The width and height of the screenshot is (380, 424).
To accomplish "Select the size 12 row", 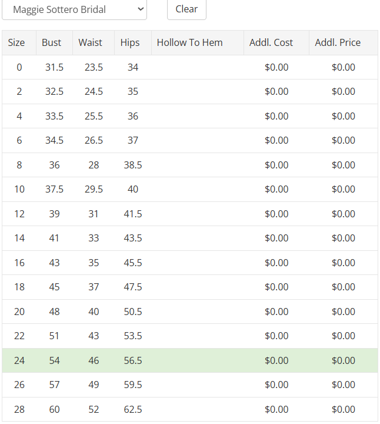I will click(190, 214).
